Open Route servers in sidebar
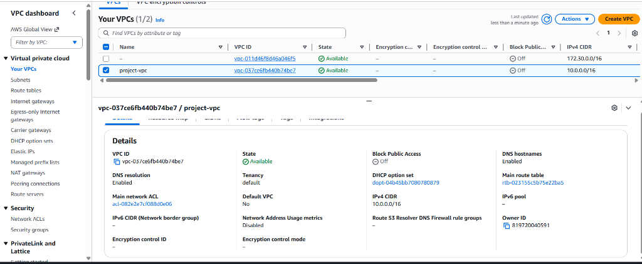 click(x=27, y=195)
